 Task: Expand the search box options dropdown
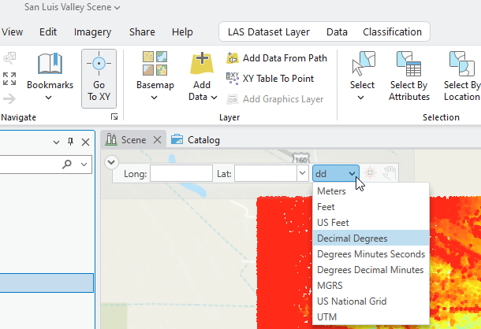[84, 164]
